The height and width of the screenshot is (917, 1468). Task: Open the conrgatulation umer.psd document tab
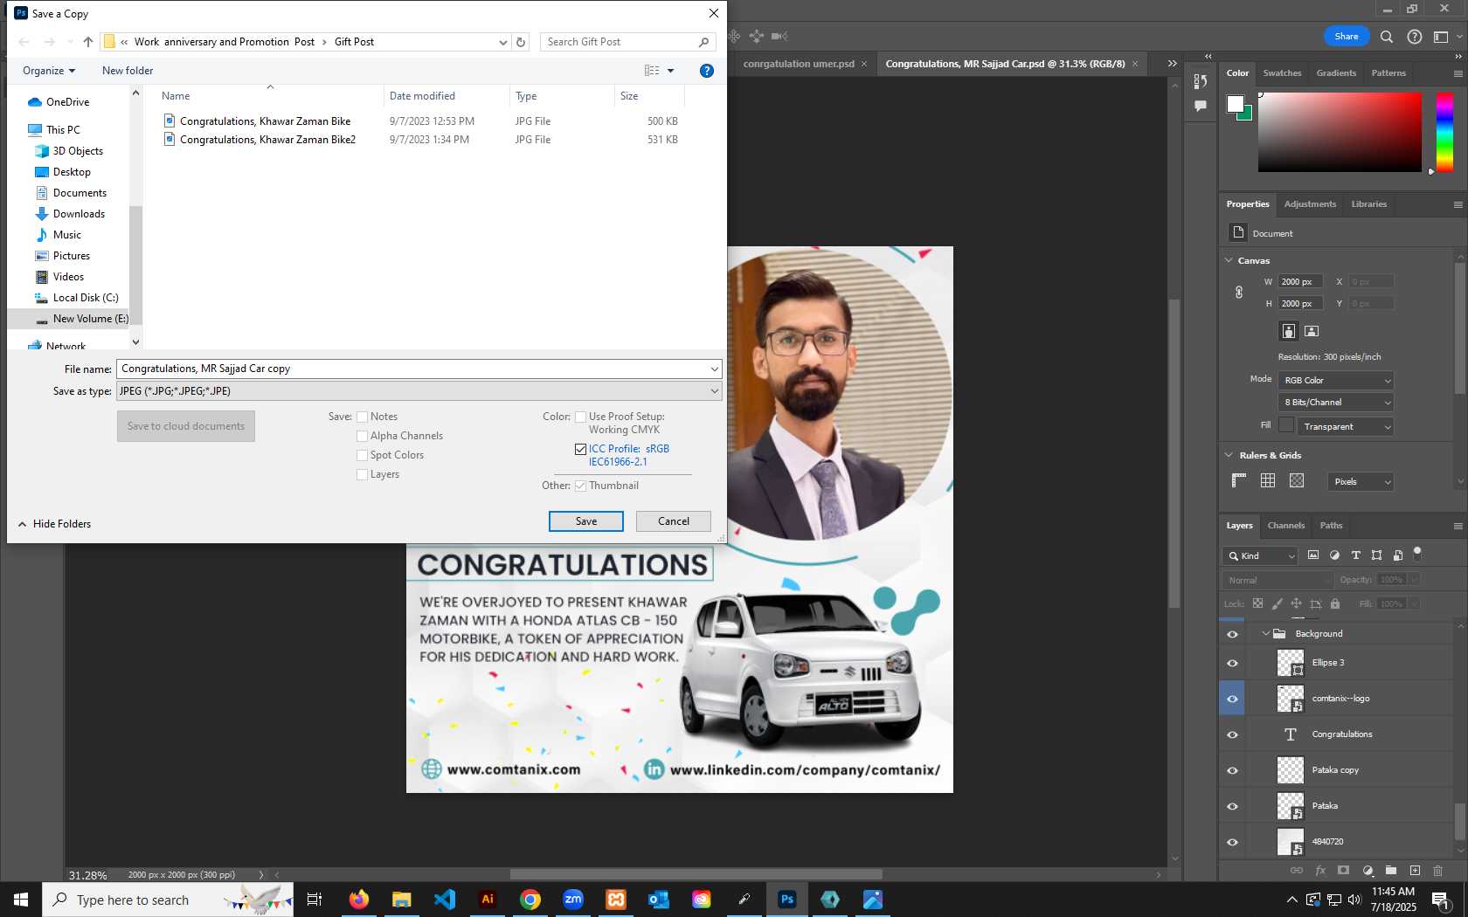coord(799,64)
